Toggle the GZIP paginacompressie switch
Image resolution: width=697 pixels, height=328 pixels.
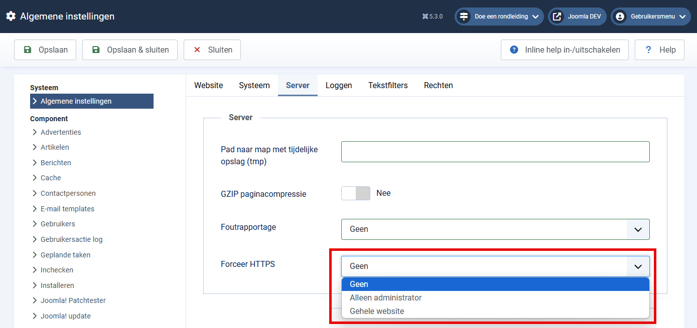pos(356,193)
